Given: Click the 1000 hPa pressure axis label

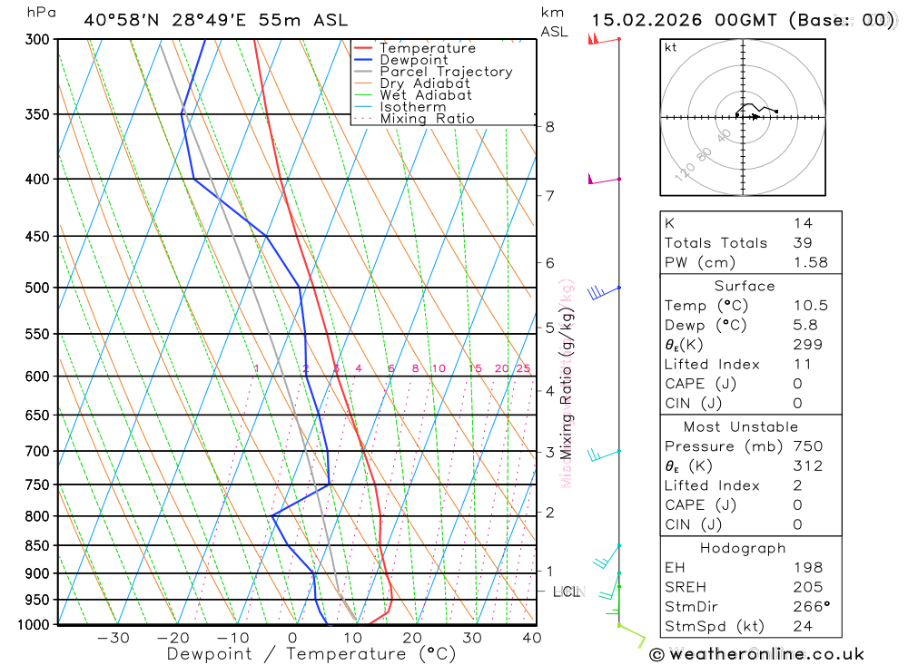Looking at the screenshot, I should [x=34, y=625].
